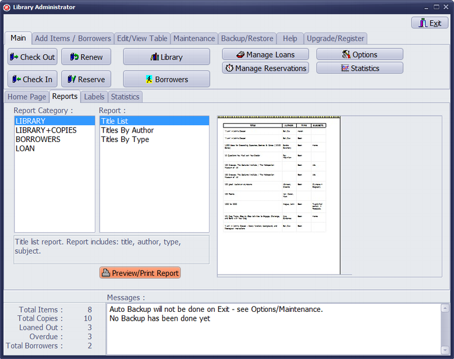The width and height of the screenshot is (454, 359).
Task: Click the Check In button icon
Action: point(16,80)
